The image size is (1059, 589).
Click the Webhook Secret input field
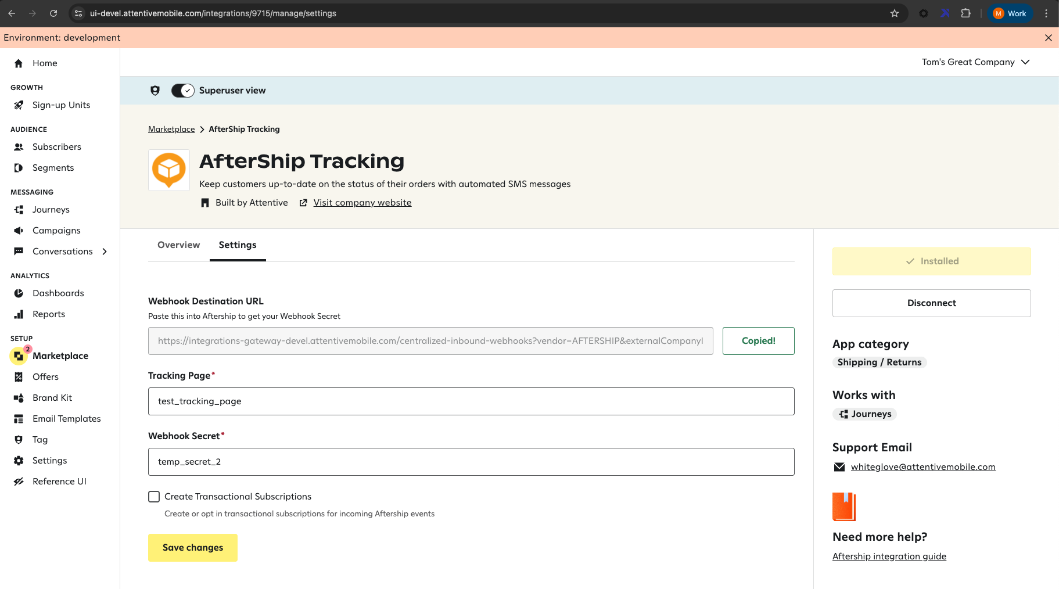[471, 462]
